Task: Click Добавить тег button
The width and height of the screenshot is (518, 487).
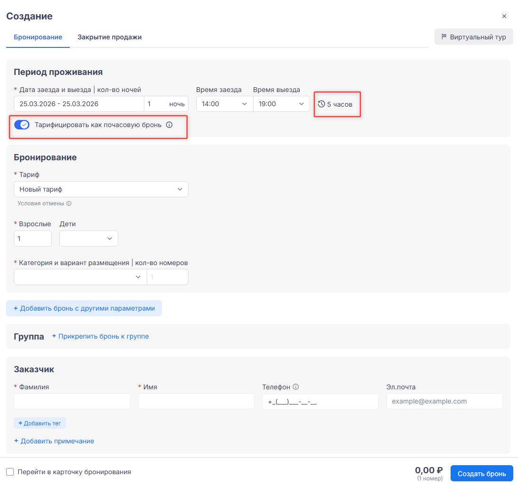Action: point(39,423)
